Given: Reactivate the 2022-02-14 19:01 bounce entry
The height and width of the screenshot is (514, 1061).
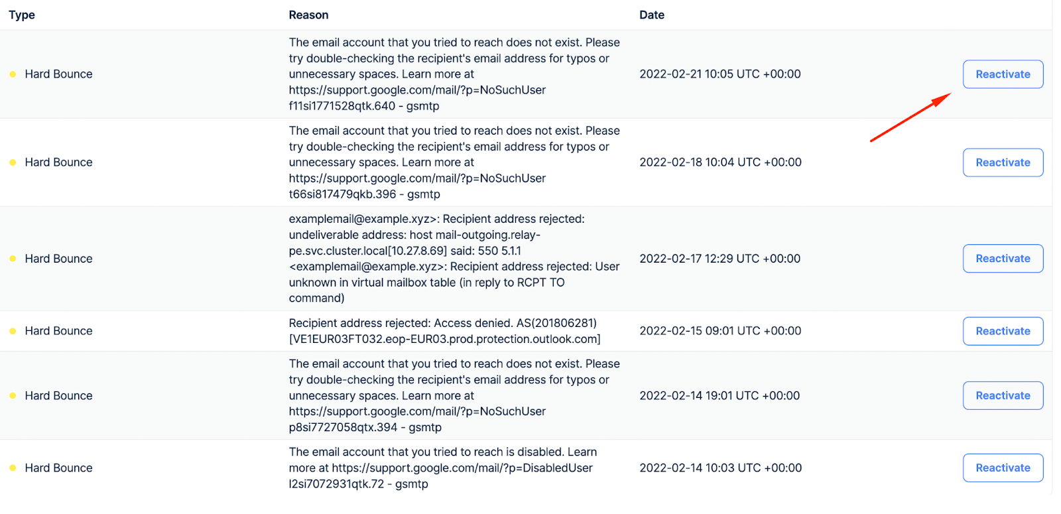Looking at the screenshot, I should pyautogui.click(x=1003, y=395).
